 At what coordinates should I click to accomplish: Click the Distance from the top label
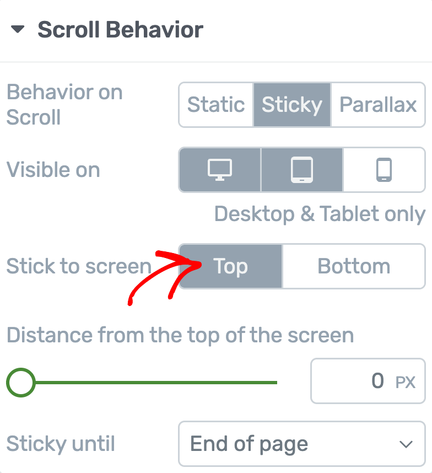pos(180,335)
